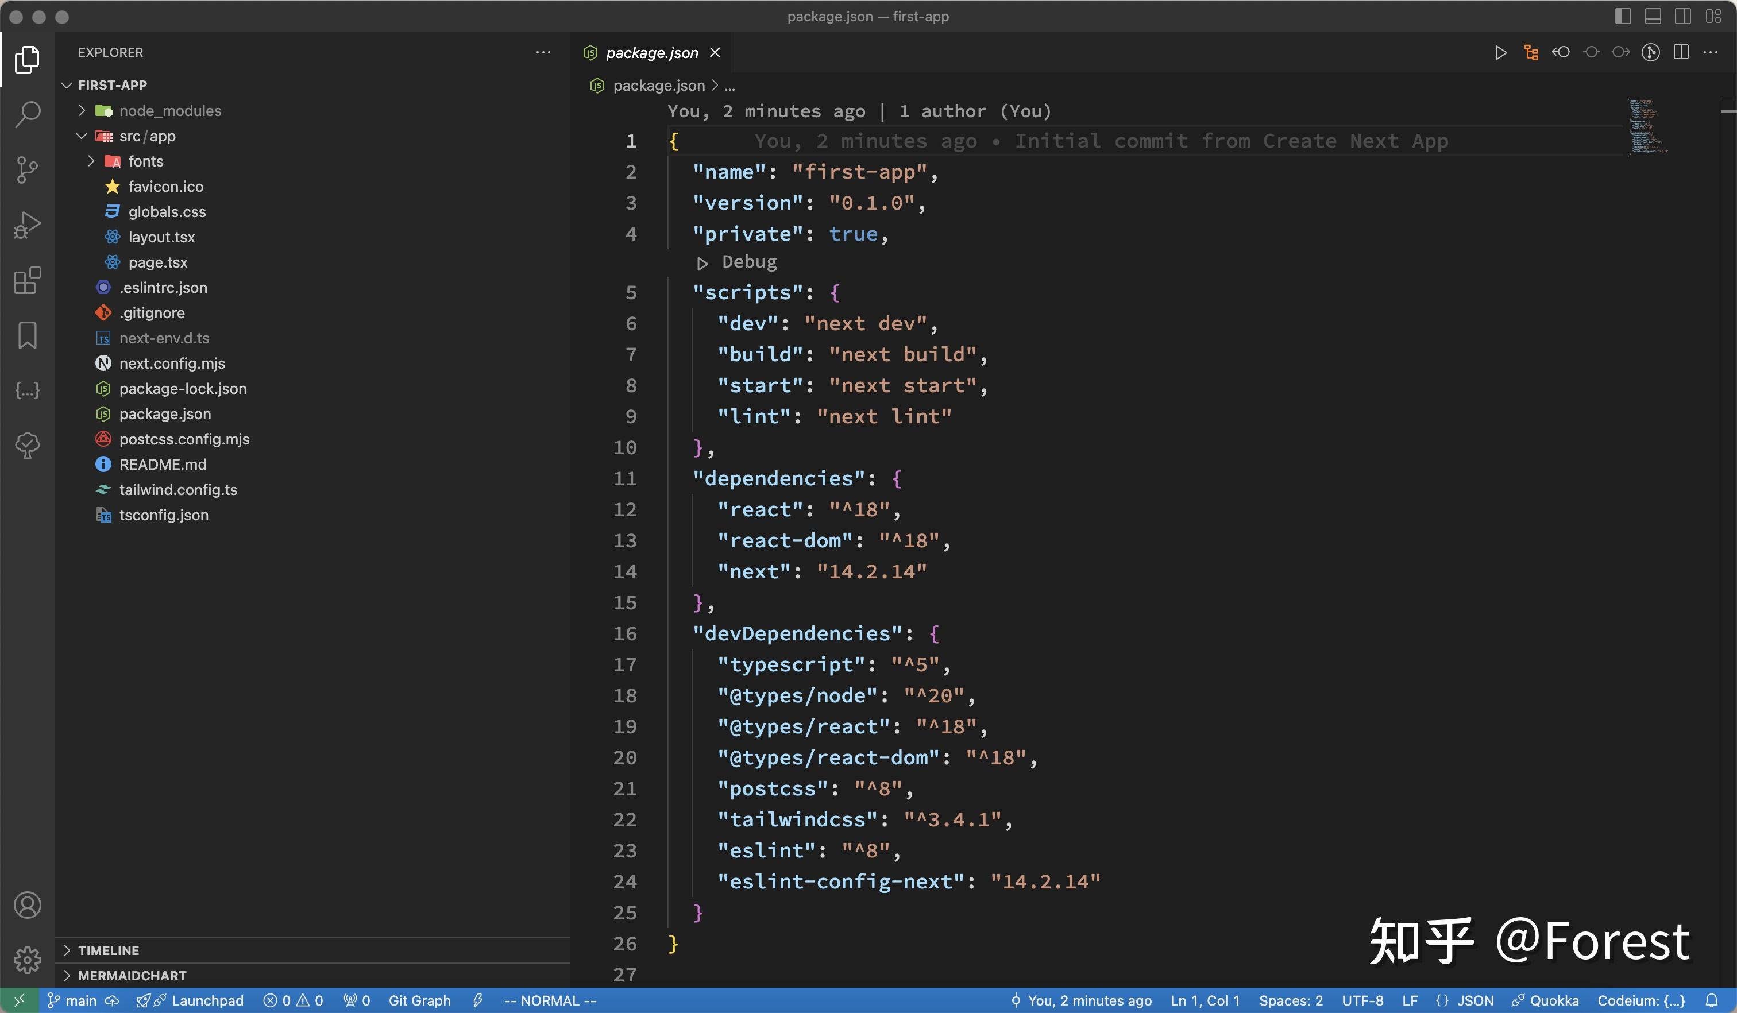Select the package.json editor tab
Viewport: 1737px width, 1013px height.
(x=652, y=52)
